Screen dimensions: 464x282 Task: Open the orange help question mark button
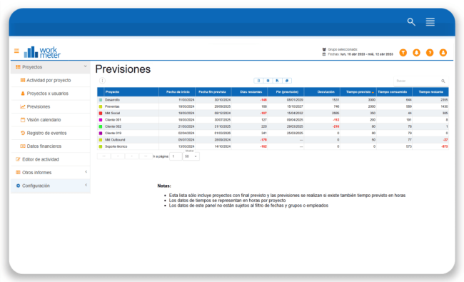430,53
